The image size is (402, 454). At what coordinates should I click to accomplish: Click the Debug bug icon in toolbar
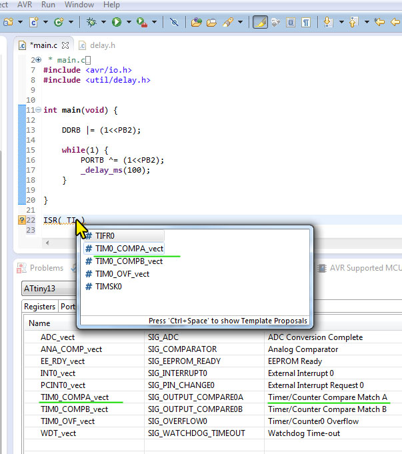[x=91, y=22]
